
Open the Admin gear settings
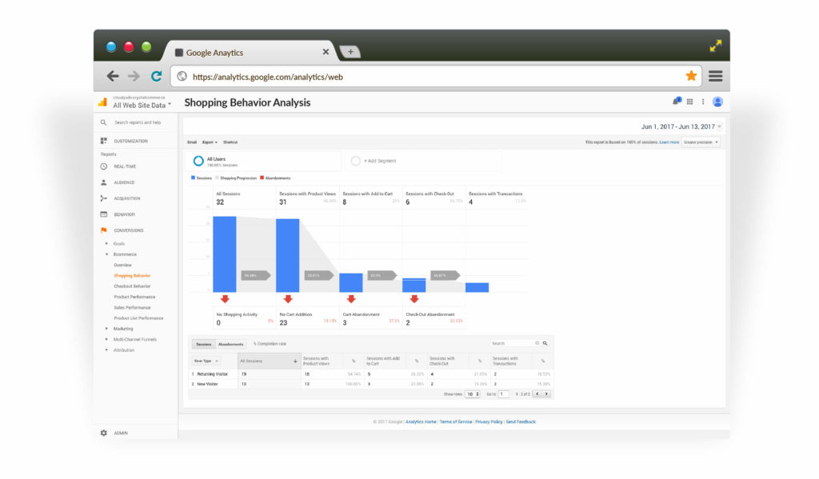coord(103,432)
